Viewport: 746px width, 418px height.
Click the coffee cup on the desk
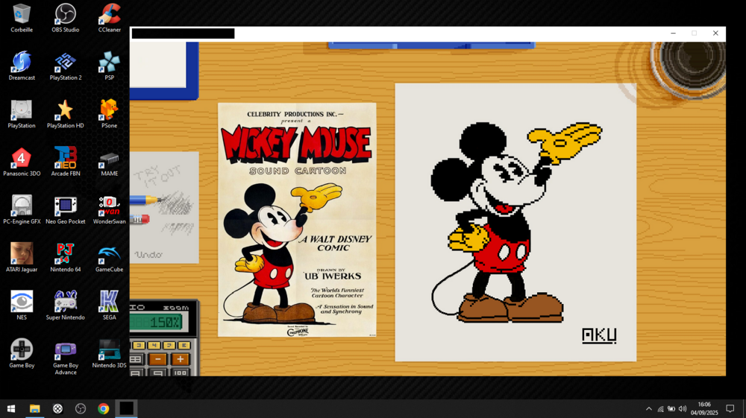689,69
